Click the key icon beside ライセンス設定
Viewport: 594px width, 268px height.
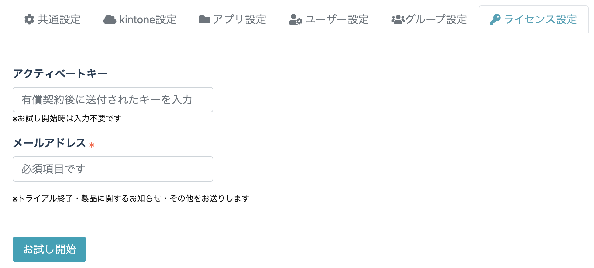[495, 19]
